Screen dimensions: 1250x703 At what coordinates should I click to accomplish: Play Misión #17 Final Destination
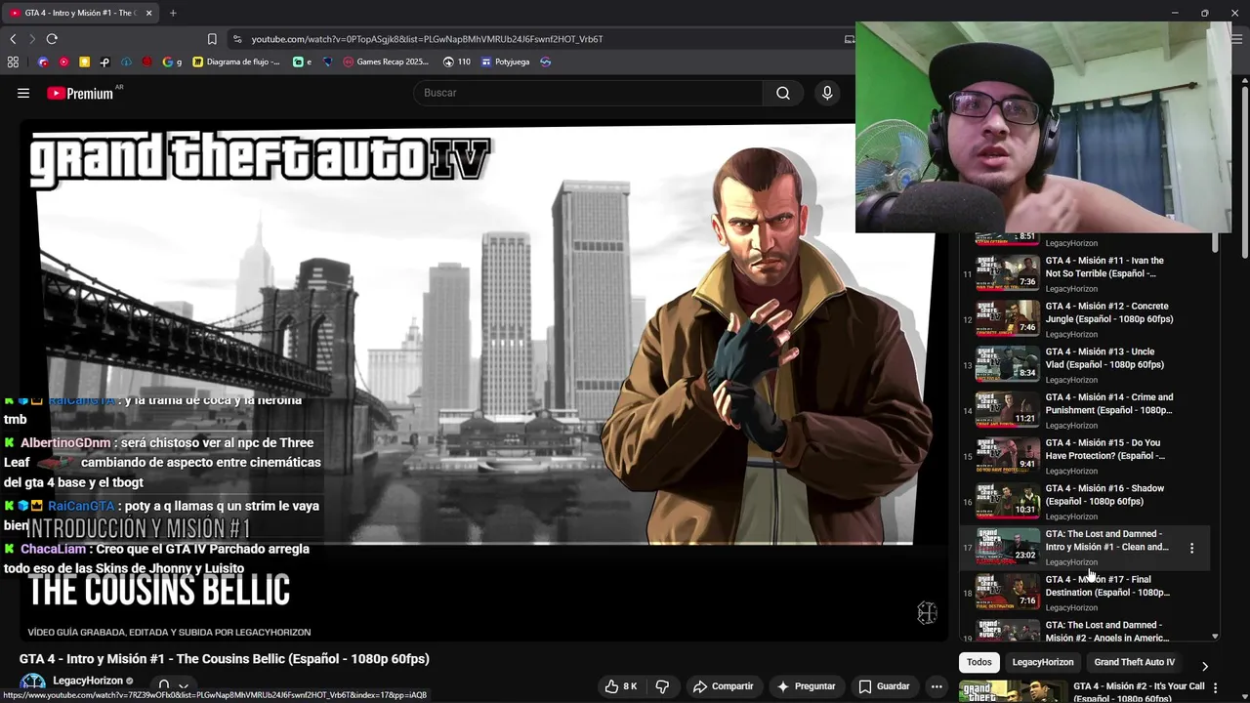tap(1084, 593)
